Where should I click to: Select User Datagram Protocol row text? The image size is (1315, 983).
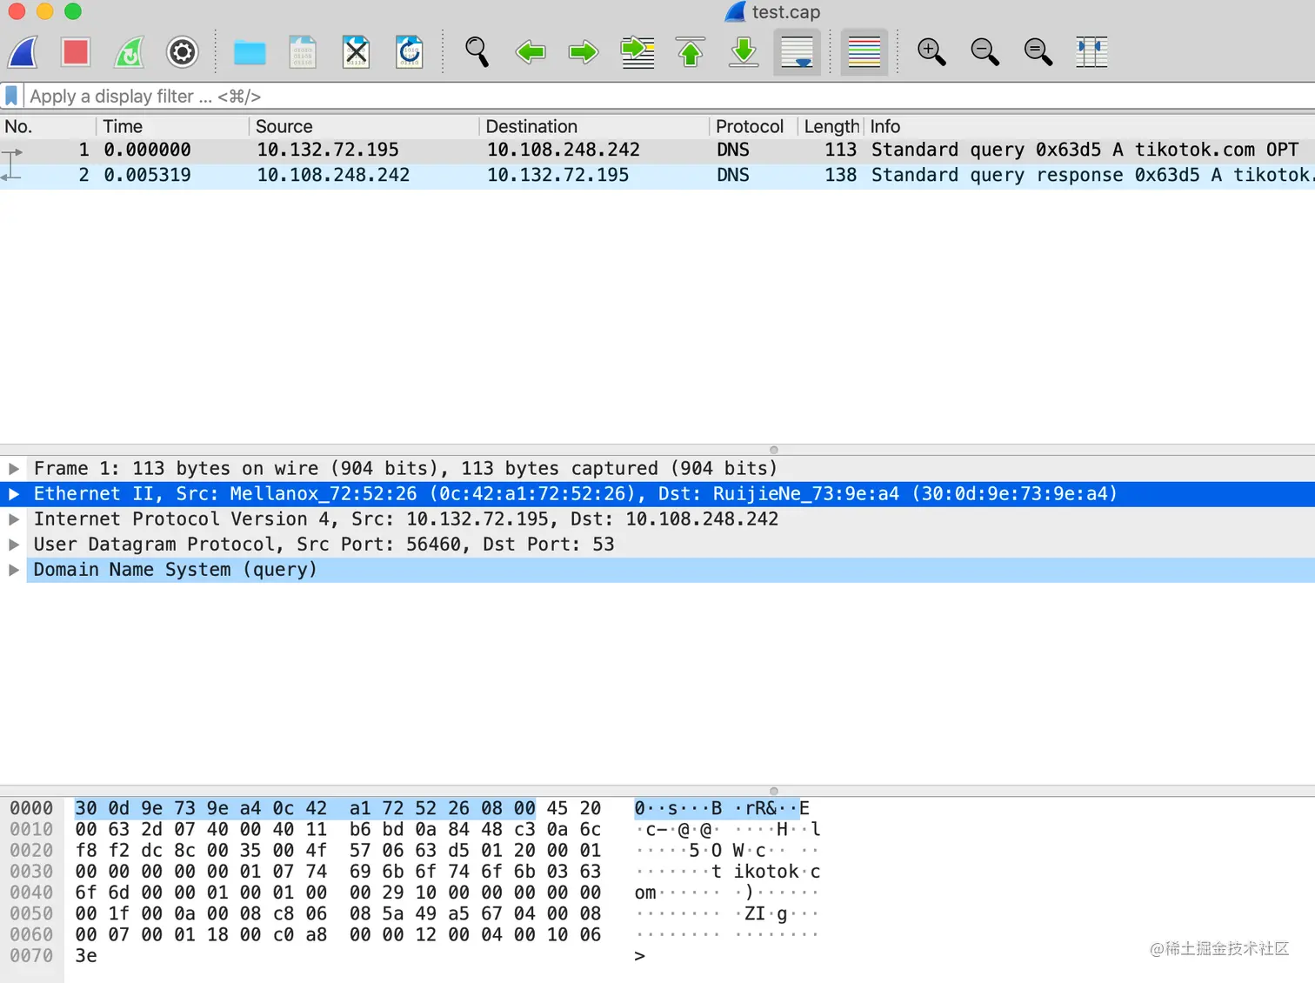point(324,544)
